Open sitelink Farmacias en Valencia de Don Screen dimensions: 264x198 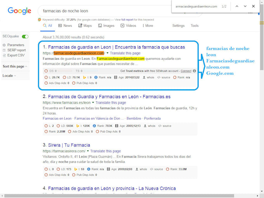point(99,118)
